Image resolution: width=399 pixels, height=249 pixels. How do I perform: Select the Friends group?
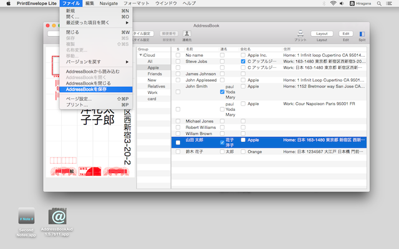coord(155,73)
